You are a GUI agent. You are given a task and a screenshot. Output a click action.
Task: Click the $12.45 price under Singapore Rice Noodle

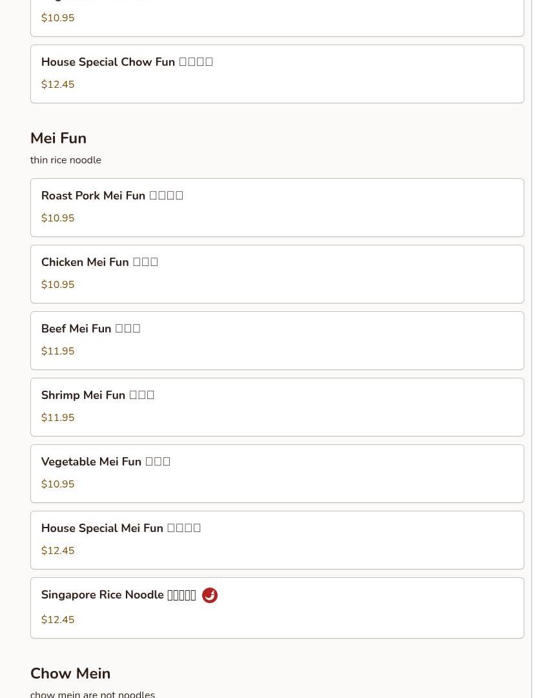(58, 620)
